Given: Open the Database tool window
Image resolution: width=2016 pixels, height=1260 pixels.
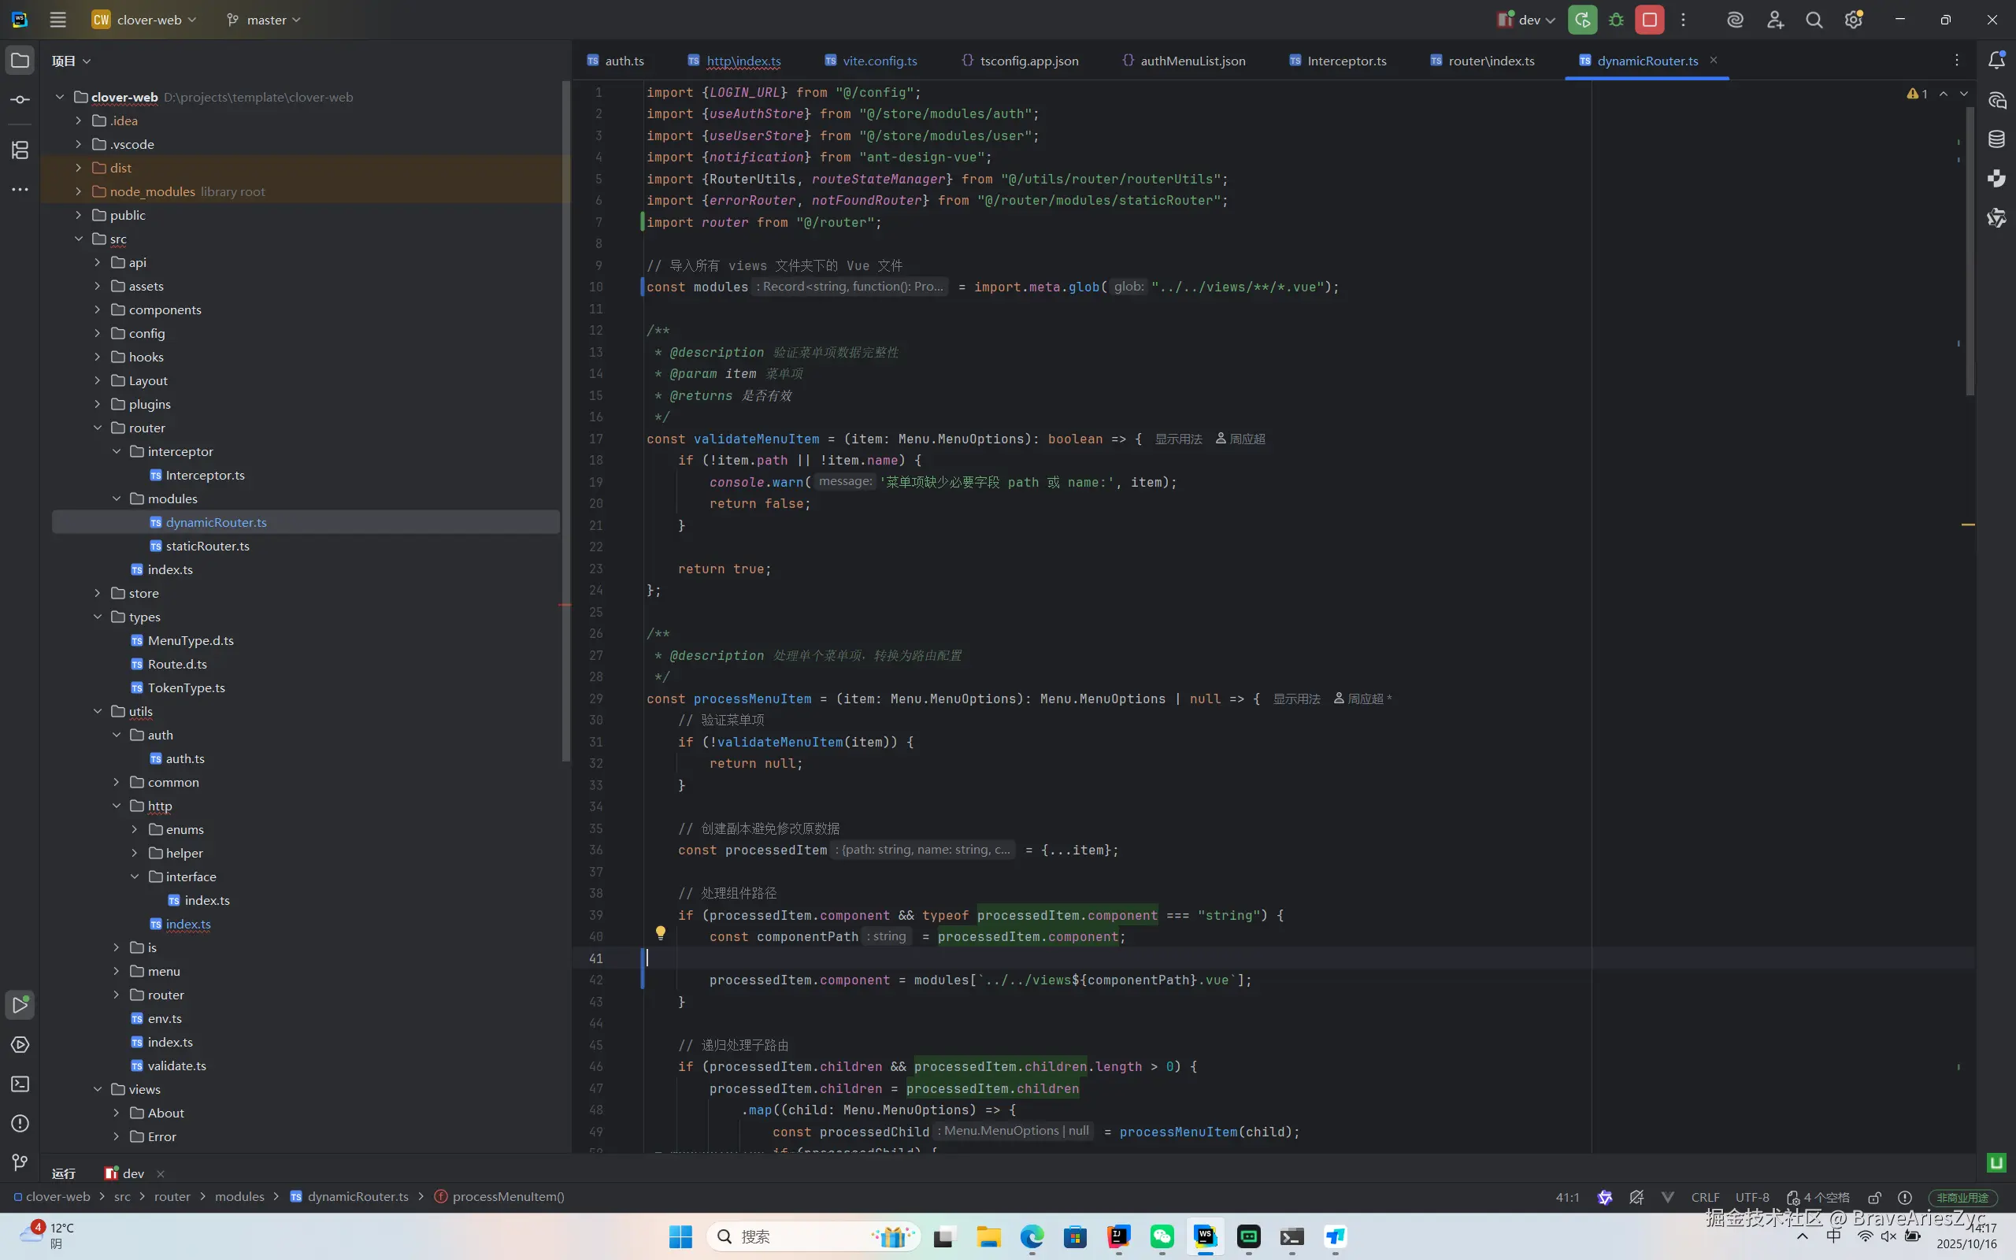Looking at the screenshot, I should [1996, 139].
